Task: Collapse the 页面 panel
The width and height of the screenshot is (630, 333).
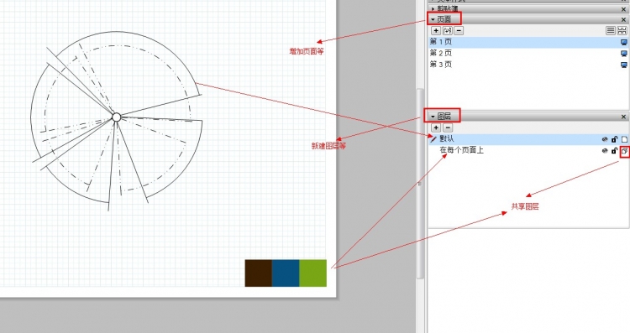Action: 433,19
